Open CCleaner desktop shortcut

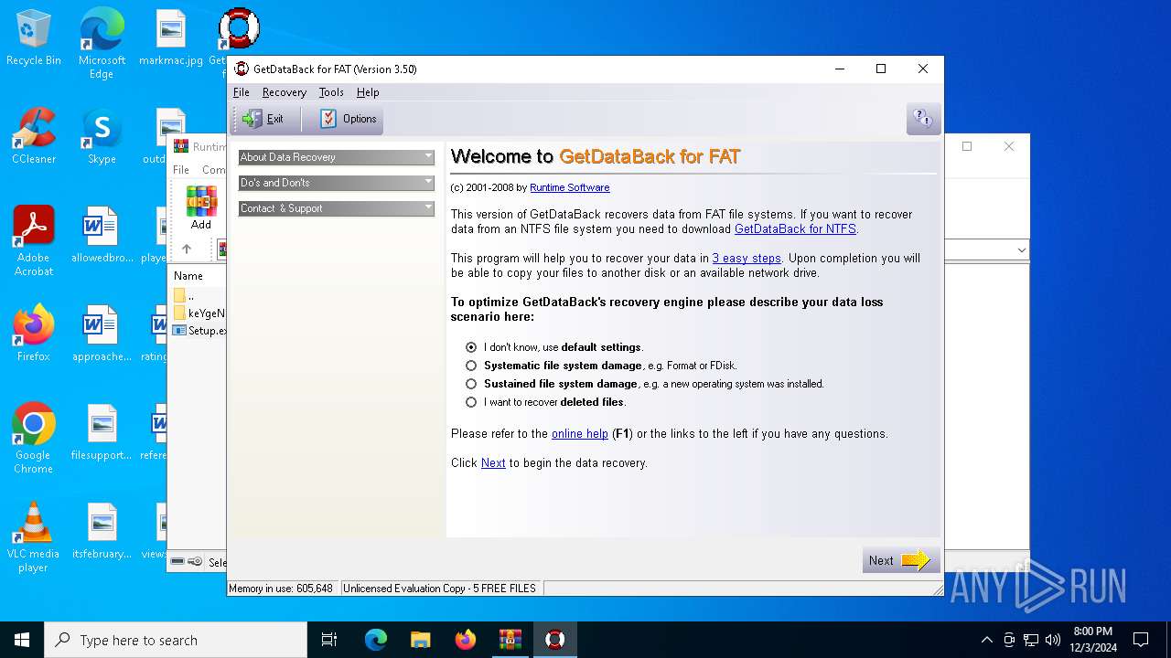click(x=34, y=137)
